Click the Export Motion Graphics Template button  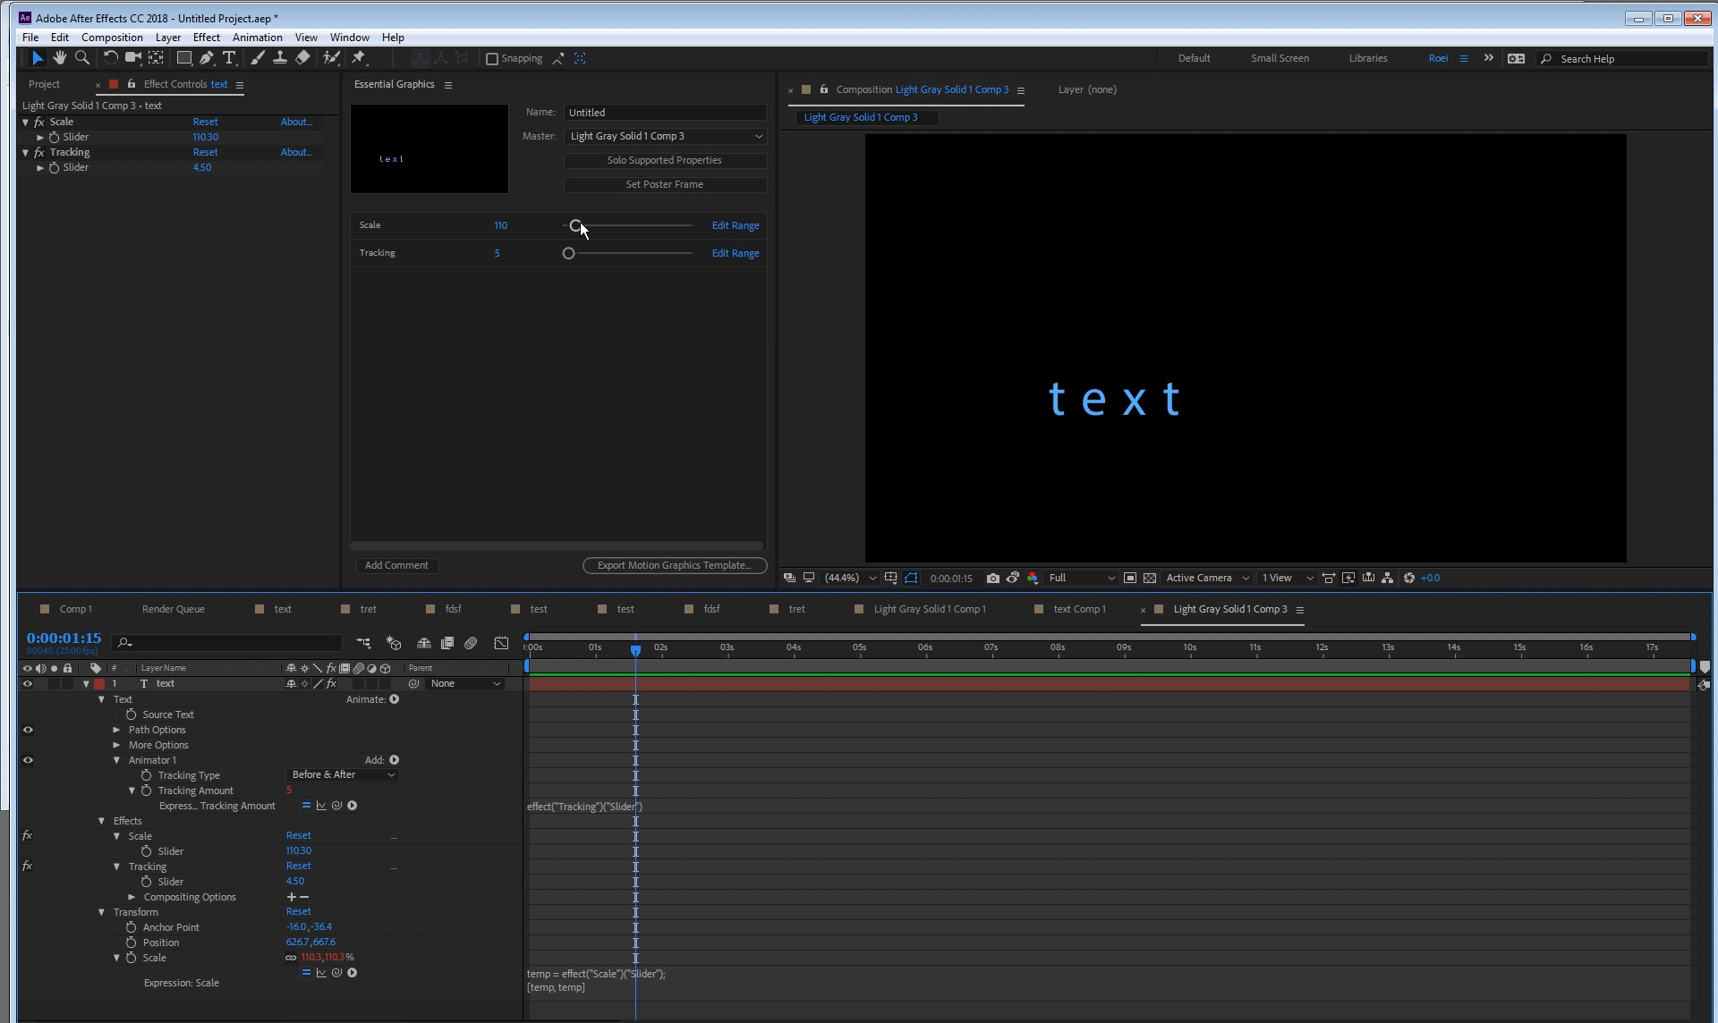click(673, 564)
